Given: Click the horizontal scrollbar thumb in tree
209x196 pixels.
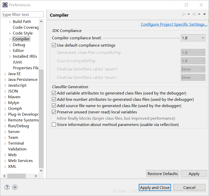Looking at the screenshot, I should coord(16,176).
